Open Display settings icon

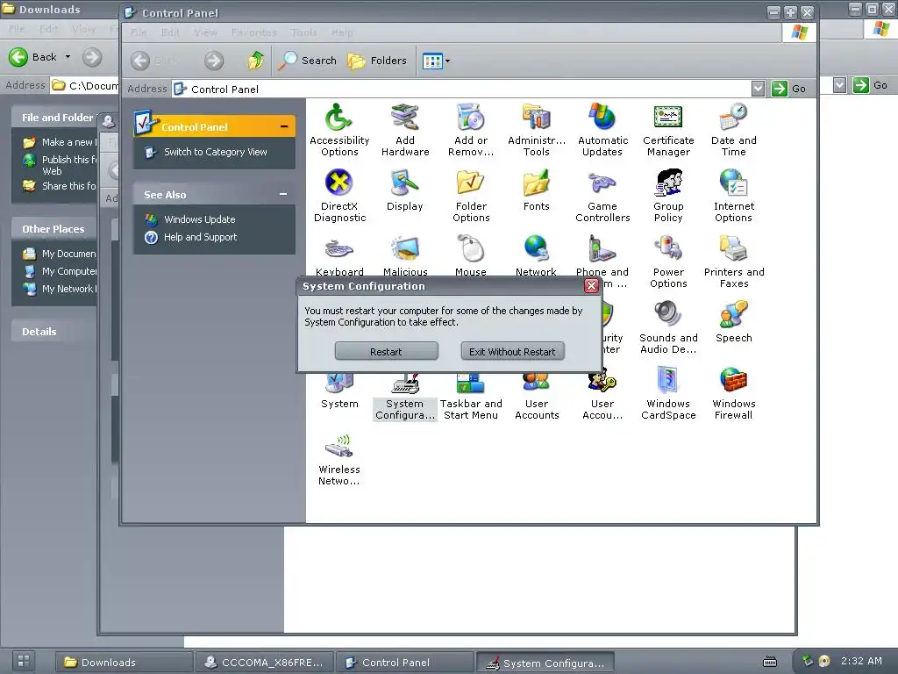click(x=405, y=190)
